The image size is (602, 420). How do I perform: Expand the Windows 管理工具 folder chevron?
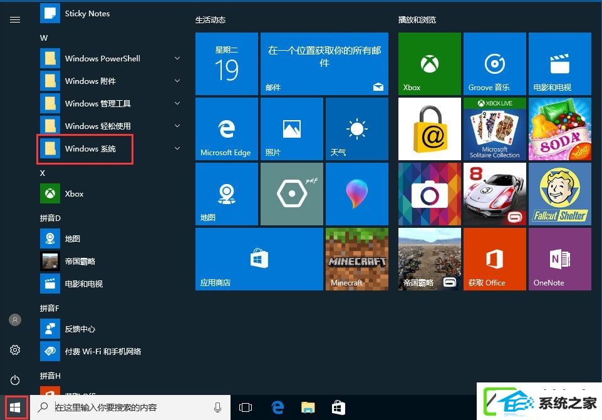[177, 103]
